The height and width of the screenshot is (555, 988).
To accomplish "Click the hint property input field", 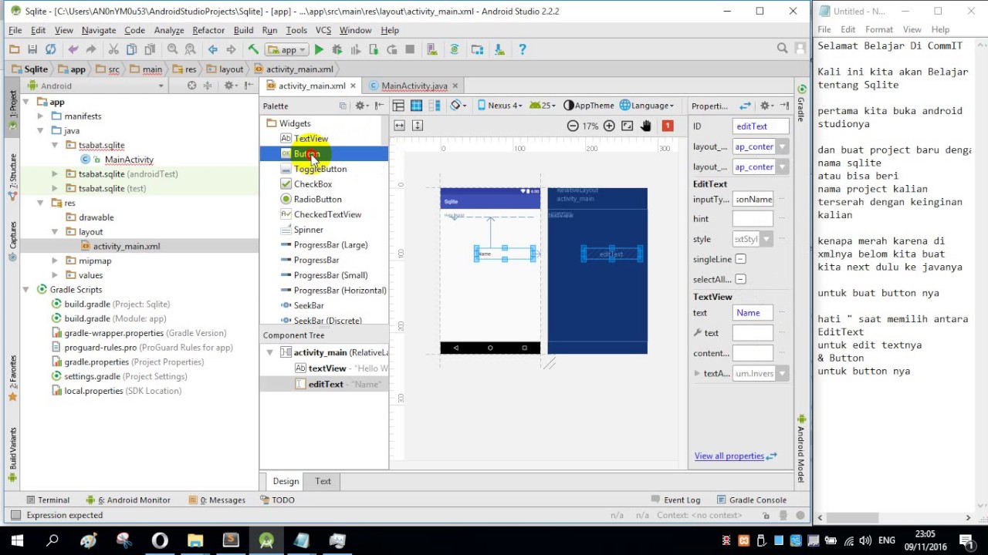I will coord(753,219).
